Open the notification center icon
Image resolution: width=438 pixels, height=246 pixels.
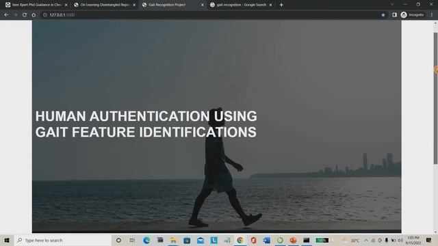click(x=429, y=240)
